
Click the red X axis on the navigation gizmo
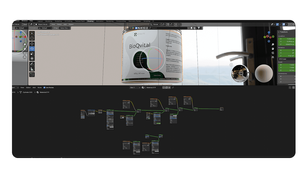click(x=270, y=37)
